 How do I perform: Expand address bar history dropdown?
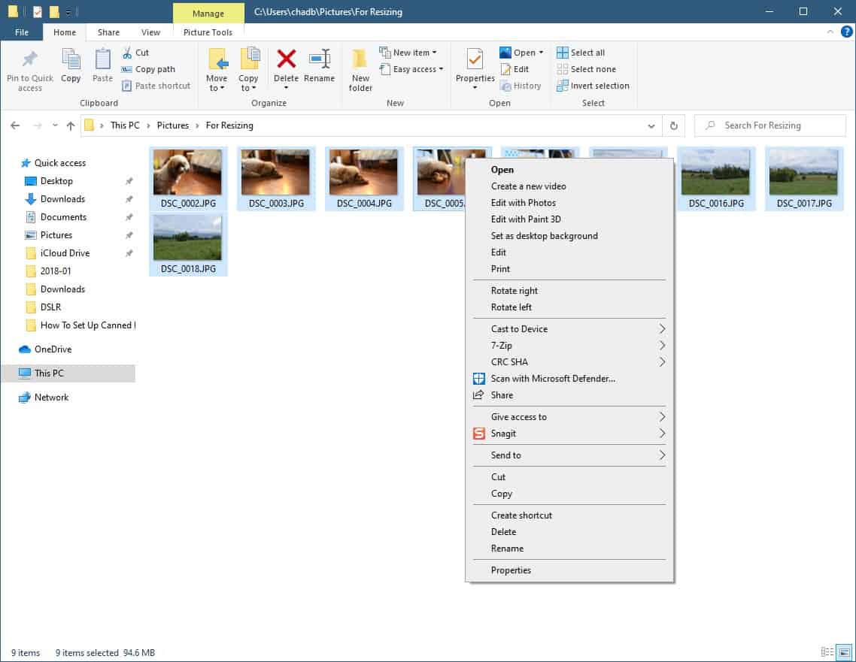pos(651,126)
